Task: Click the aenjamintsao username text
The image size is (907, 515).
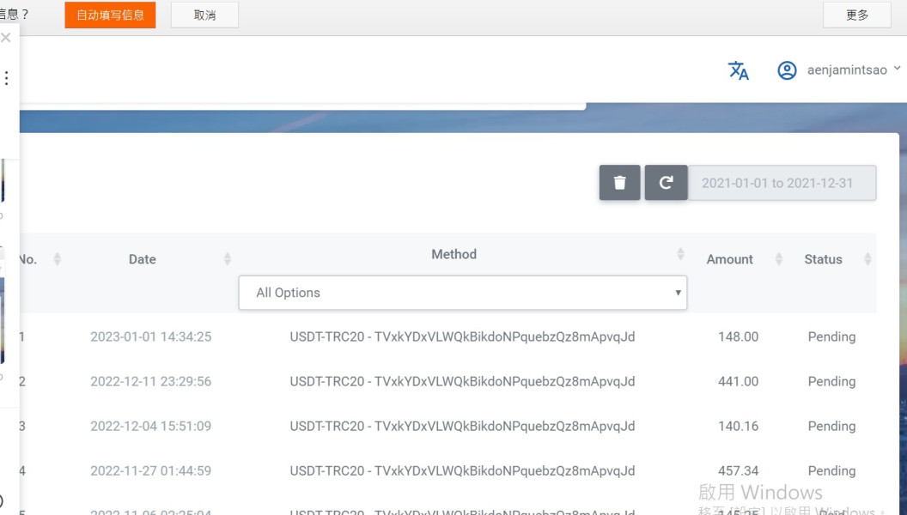Action: (847, 70)
